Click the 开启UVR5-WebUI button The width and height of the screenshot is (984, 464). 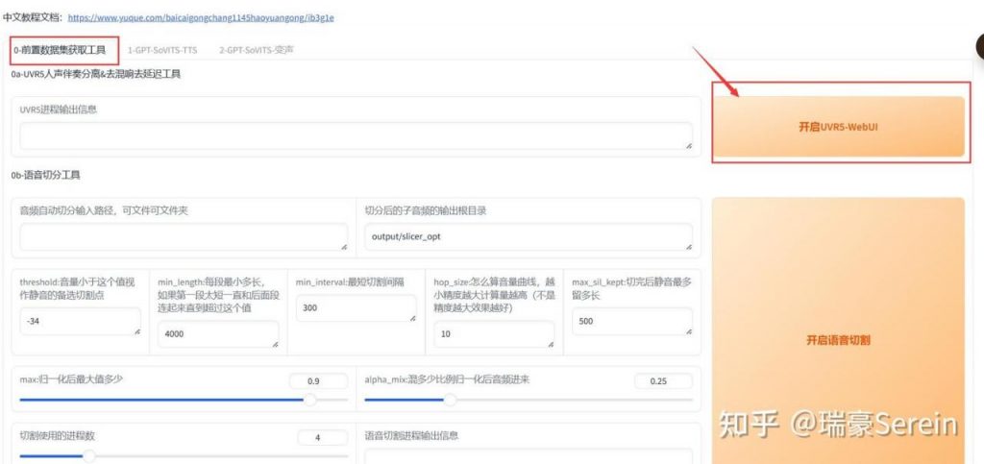(x=837, y=127)
